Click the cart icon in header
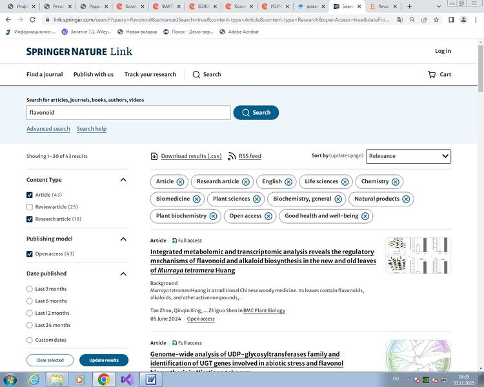Viewport: 484px width, 387px height. point(432,75)
